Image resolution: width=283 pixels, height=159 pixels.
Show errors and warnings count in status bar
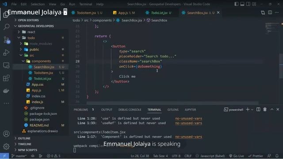(x=54, y=156)
